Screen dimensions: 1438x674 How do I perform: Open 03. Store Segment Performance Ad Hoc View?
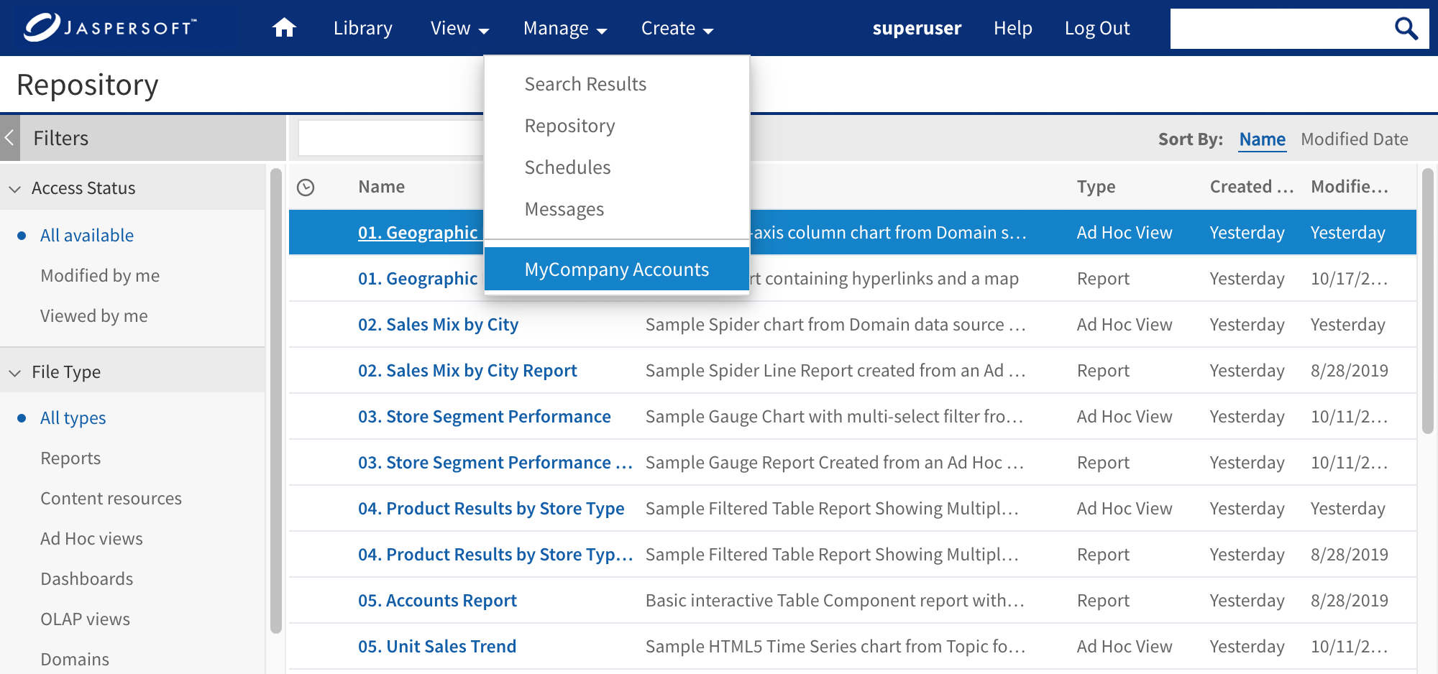point(484,416)
